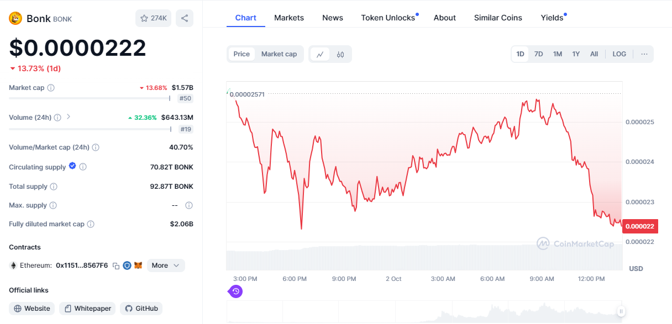
Task: Open the More contracts dropdown
Action: pos(166,265)
